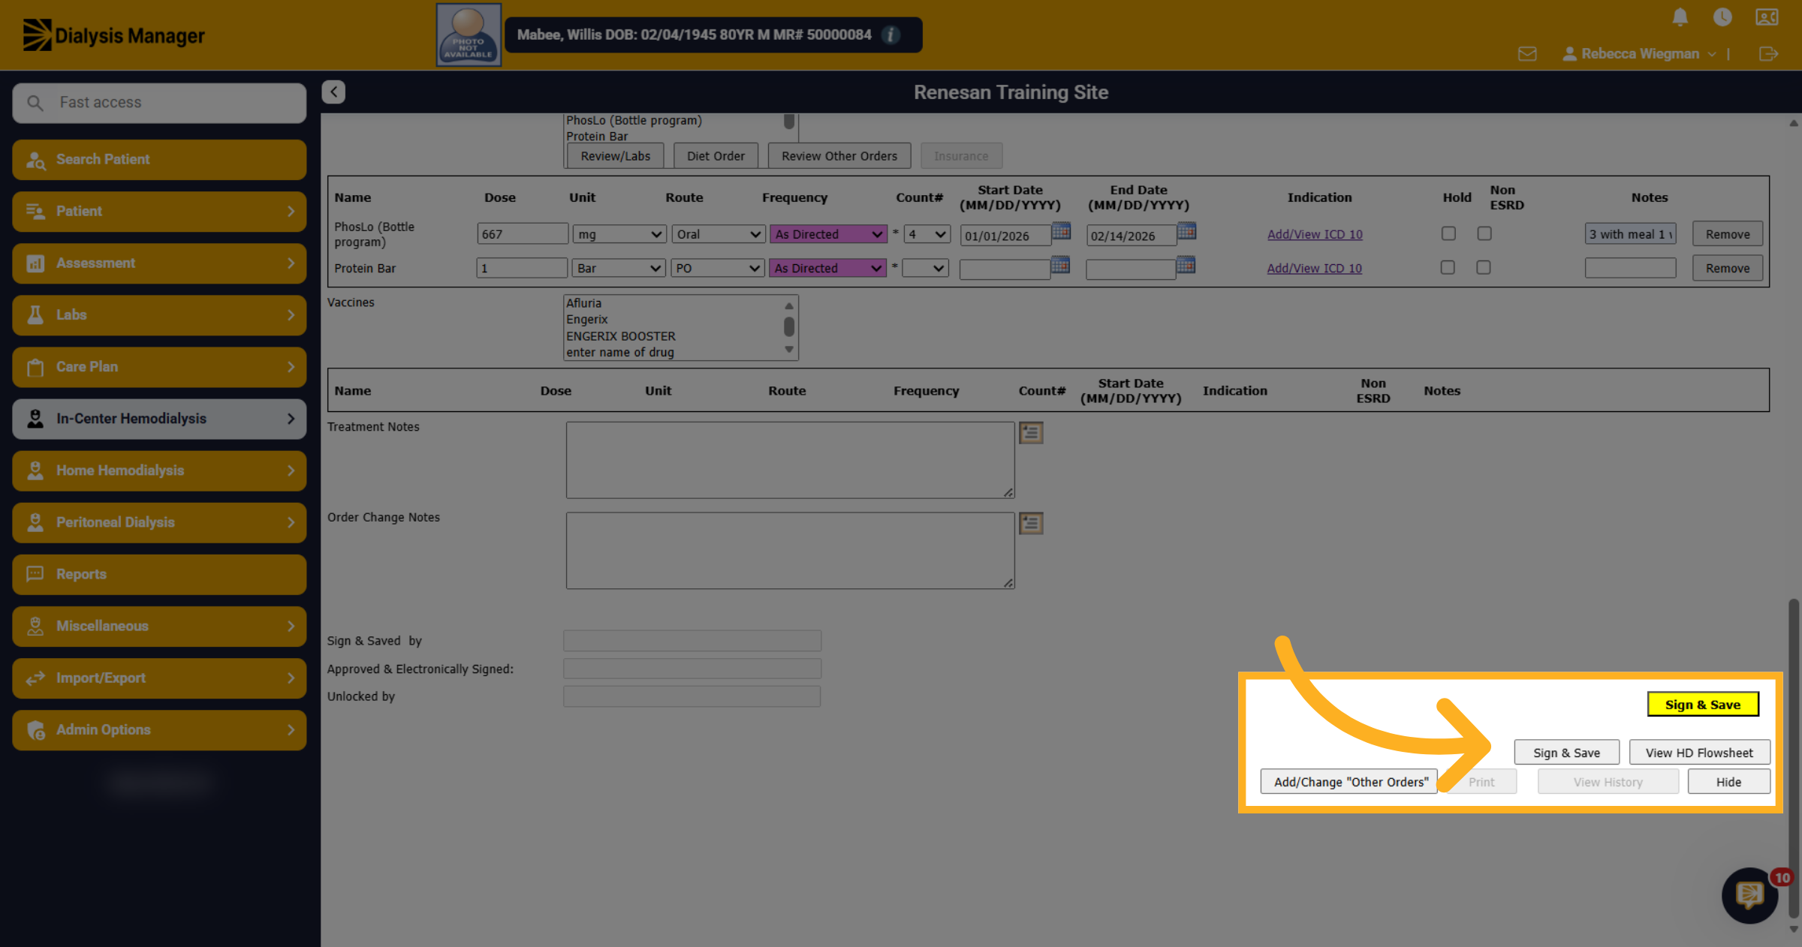The height and width of the screenshot is (947, 1802).
Task: Click the Diet Order button
Action: point(716,156)
